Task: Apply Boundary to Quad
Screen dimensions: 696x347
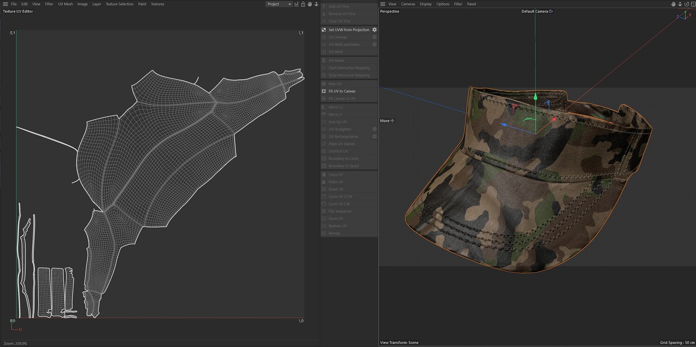Action: coord(349,166)
